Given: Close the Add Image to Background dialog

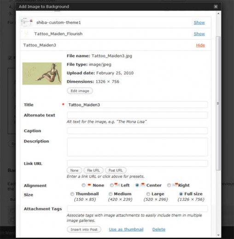Looking at the screenshot, I should pos(216,6).
